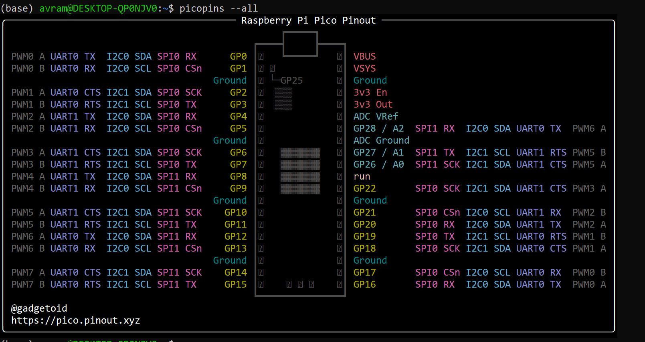
Task: Click PWM5 A in the GP26 row
Action: (x=589, y=164)
